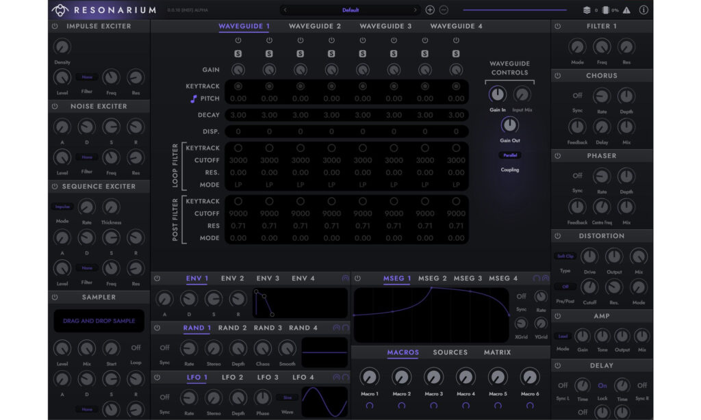Click the modulation arc icon under Macro 5

[x=498, y=406]
